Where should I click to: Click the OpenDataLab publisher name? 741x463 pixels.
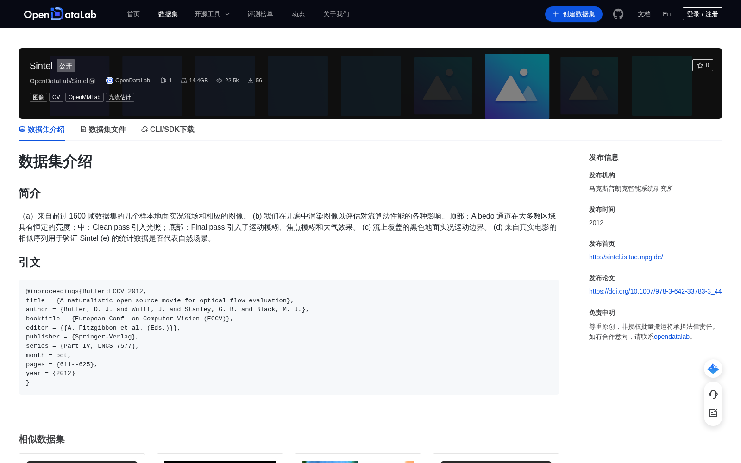click(132, 81)
